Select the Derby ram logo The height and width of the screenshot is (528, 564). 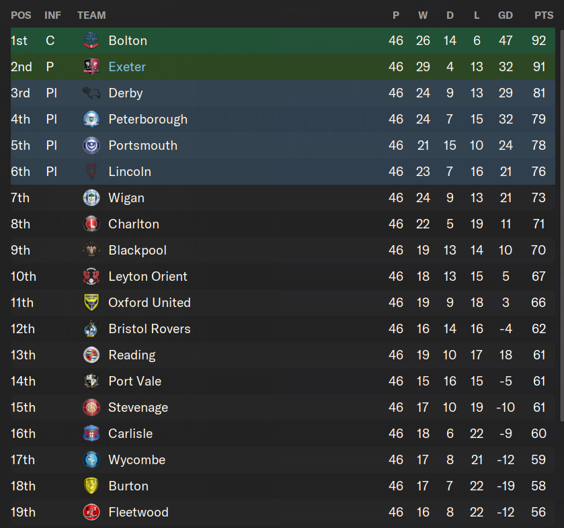coord(91,93)
